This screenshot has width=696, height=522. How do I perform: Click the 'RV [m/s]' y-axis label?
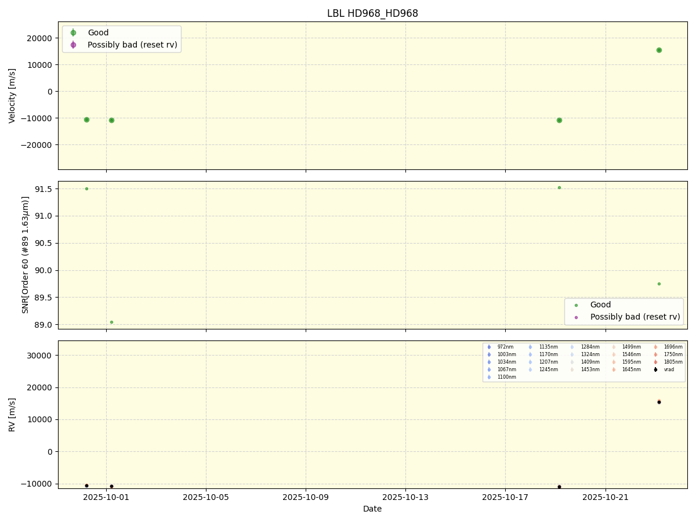click(12, 414)
